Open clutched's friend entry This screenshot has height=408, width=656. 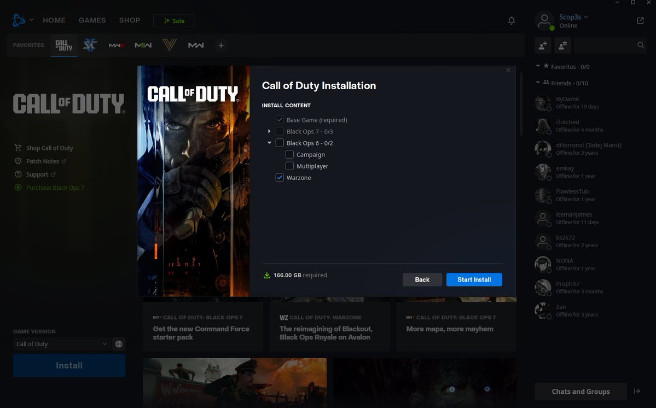[x=590, y=126]
